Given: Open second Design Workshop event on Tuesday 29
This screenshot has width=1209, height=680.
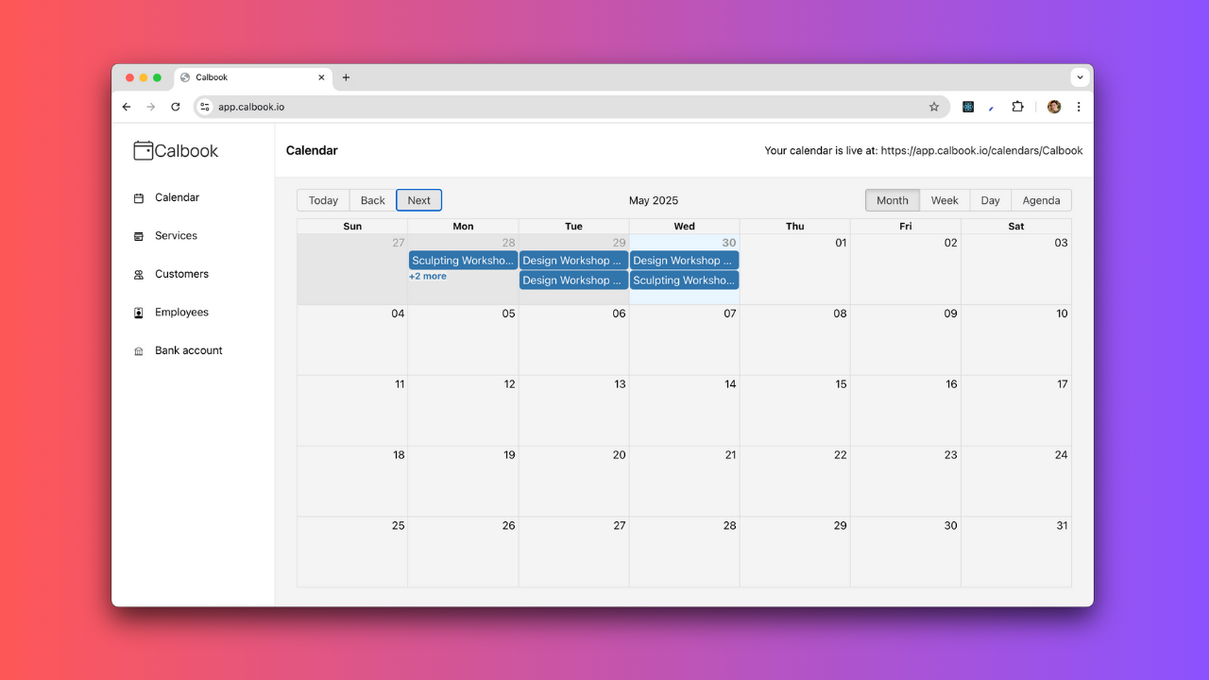Looking at the screenshot, I should tap(573, 280).
